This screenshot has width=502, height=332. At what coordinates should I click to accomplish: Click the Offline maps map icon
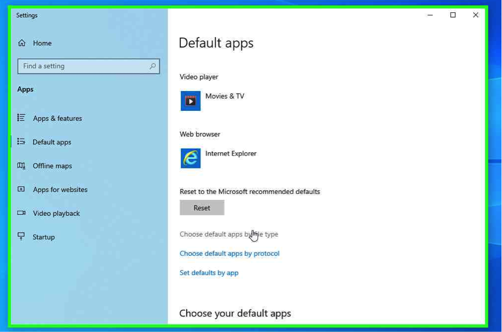click(21, 166)
